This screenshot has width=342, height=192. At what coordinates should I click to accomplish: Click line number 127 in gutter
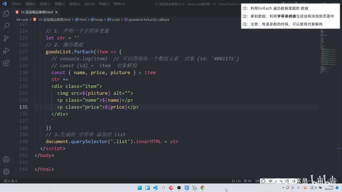pos(24,52)
